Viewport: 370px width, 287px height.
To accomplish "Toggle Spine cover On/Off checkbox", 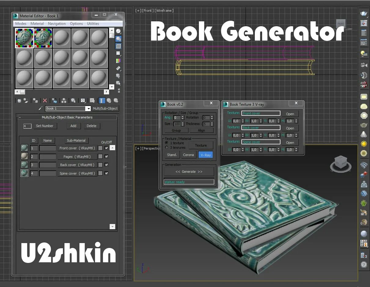I will pyautogui.click(x=106, y=173).
